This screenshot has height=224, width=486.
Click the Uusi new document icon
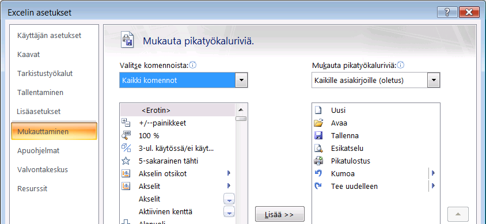318,110
